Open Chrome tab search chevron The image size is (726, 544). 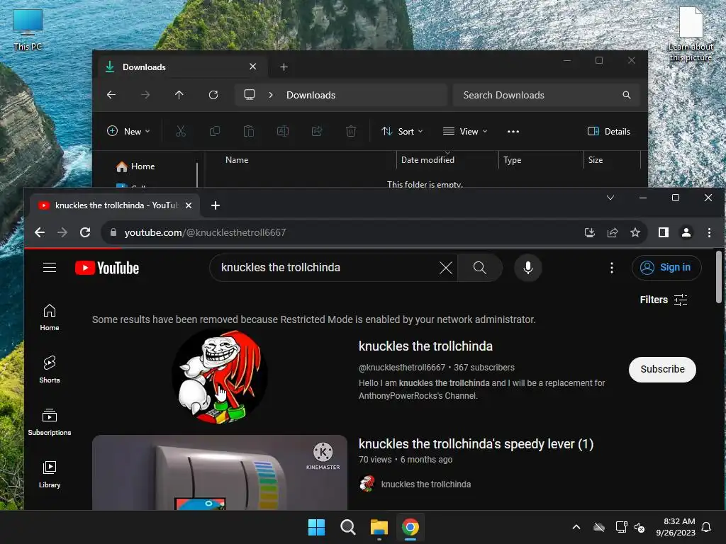point(610,198)
